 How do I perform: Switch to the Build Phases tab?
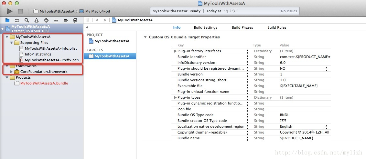(242, 27)
